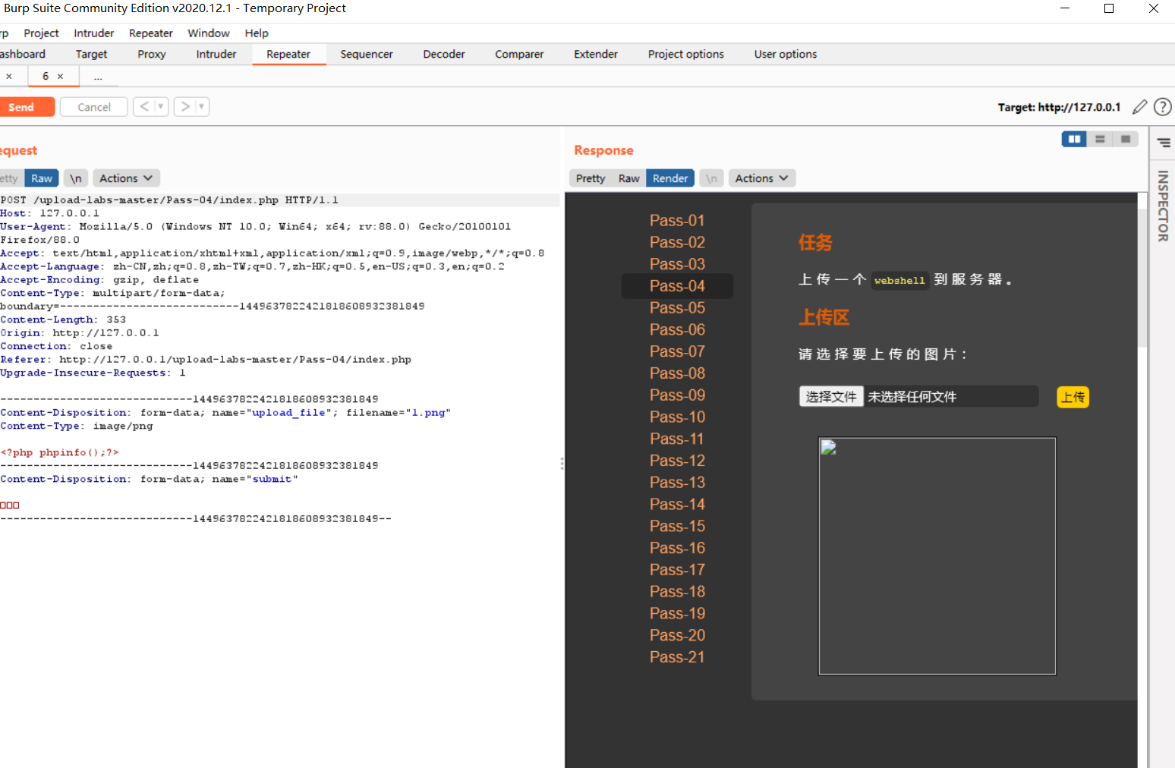The width and height of the screenshot is (1175, 768).
Task: Expand the history forward dropdown arrow
Action: [201, 107]
